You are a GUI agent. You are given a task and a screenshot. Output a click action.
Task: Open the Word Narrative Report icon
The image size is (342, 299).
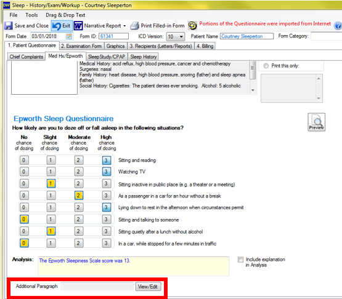[x=78, y=26]
